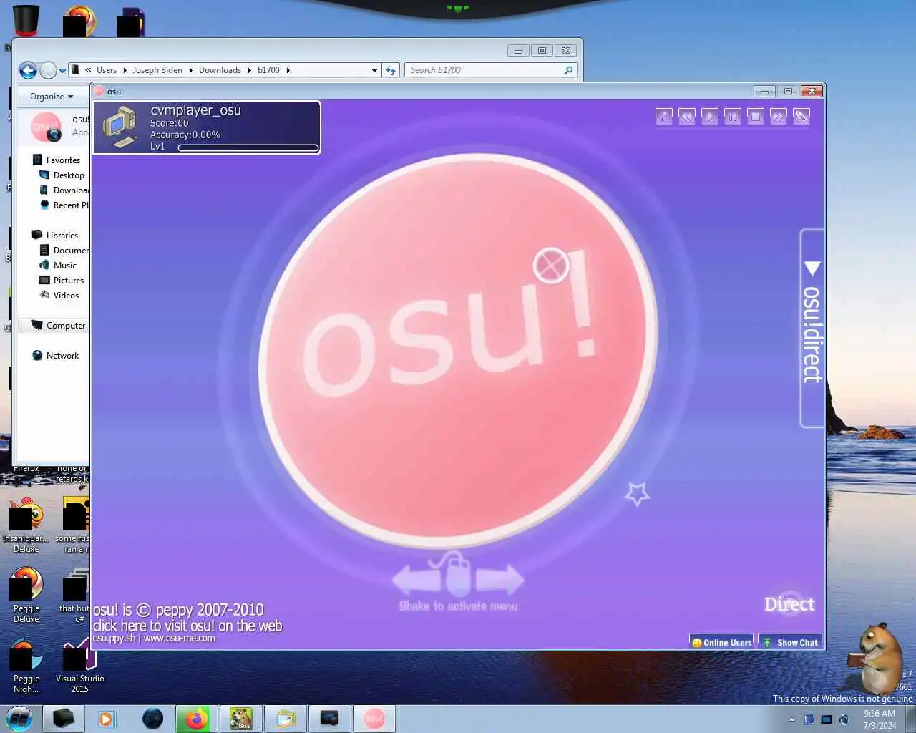
Task: Open Insaniquarium Deluxe desktop shortcut
Action: point(26,526)
